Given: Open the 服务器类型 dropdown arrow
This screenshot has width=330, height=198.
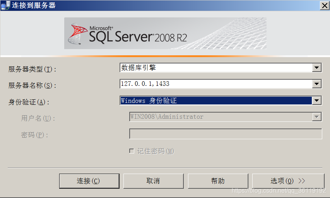Looking at the screenshot, I should coord(316,68).
